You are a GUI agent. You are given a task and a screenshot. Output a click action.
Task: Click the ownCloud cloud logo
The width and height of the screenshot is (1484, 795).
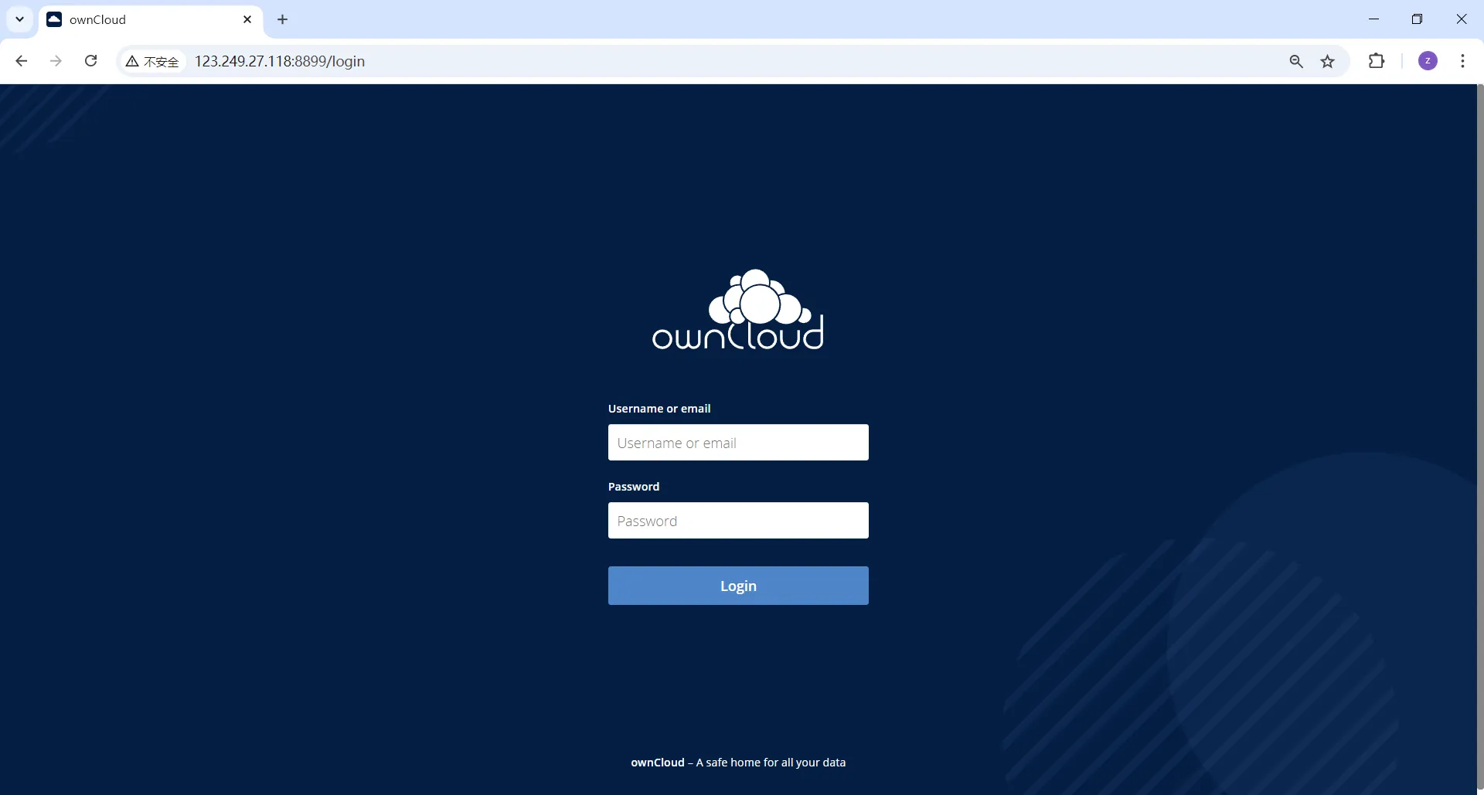(x=738, y=310)
